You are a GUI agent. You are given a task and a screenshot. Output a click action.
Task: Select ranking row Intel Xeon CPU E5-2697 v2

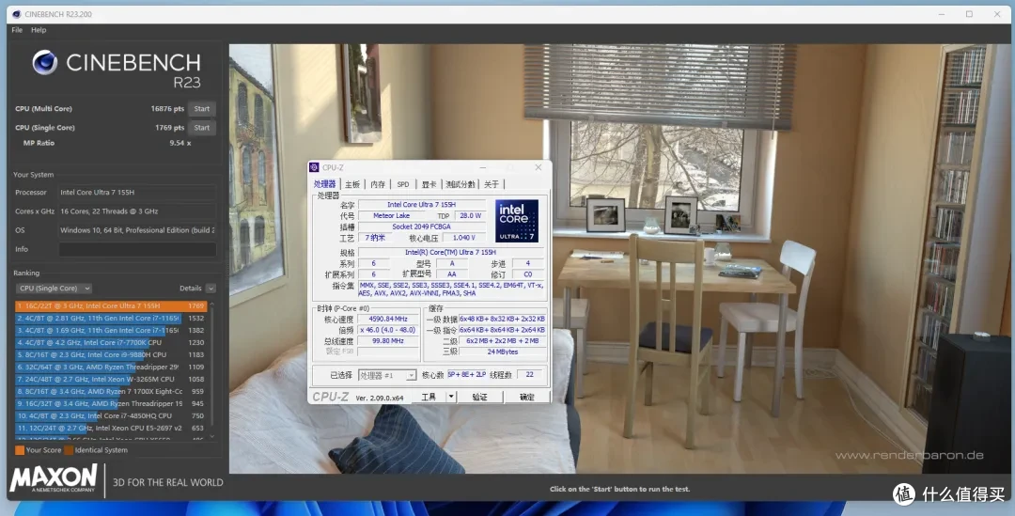(x=111, y=428)
